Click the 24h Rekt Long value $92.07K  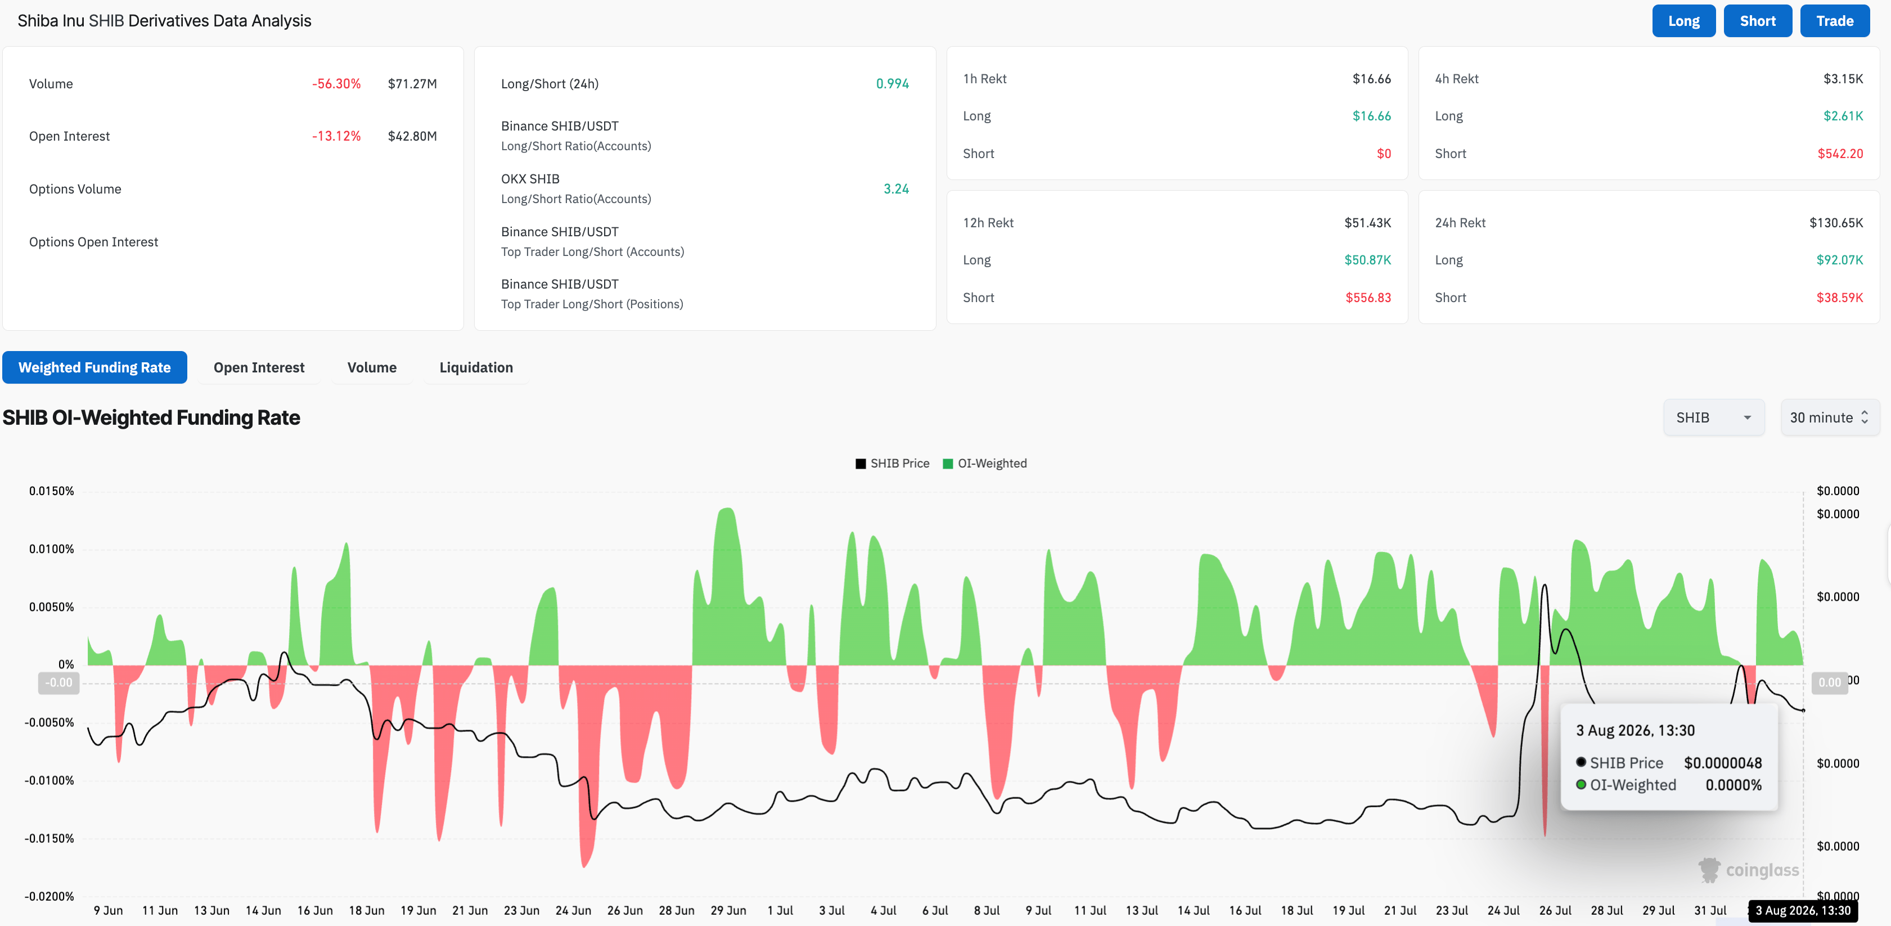coord(1840,260)
